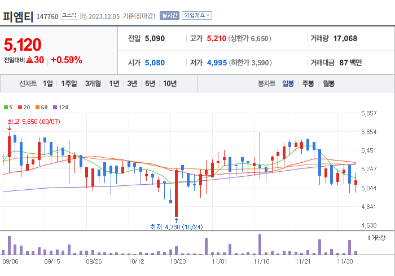Click the red 20-day moving average swatch
The height and width of the screenshot is (276, 395).
pyautogui.click(x=20, y=108)
